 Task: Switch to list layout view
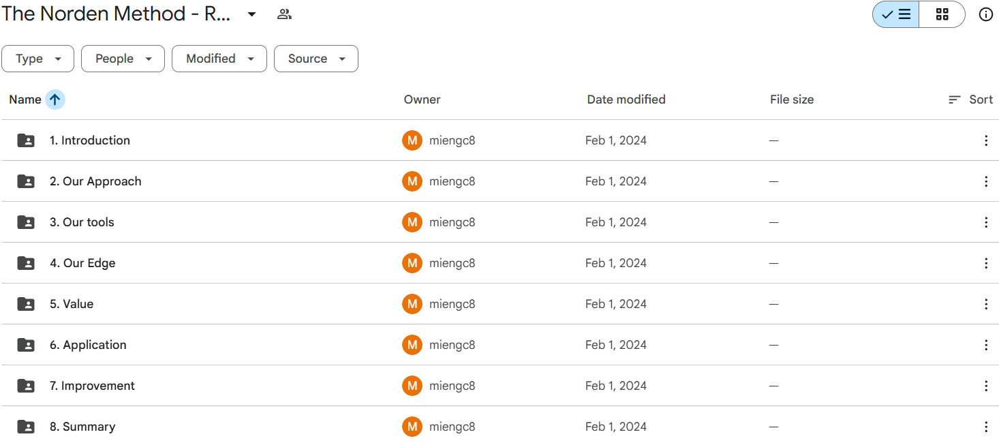(896, 14)
